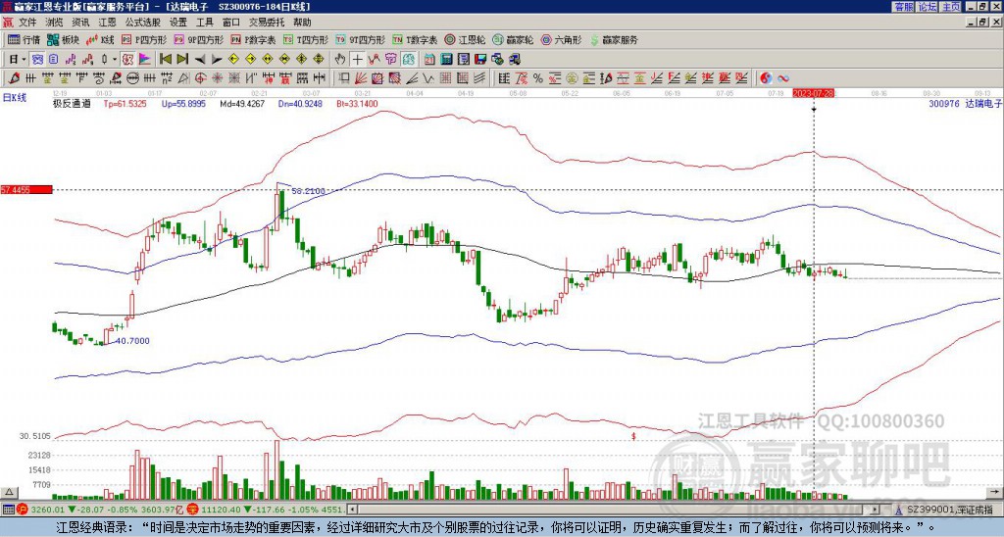
Task: Open the 公式选股 menu
Action: pyautogui.click(x=143, y=23)
